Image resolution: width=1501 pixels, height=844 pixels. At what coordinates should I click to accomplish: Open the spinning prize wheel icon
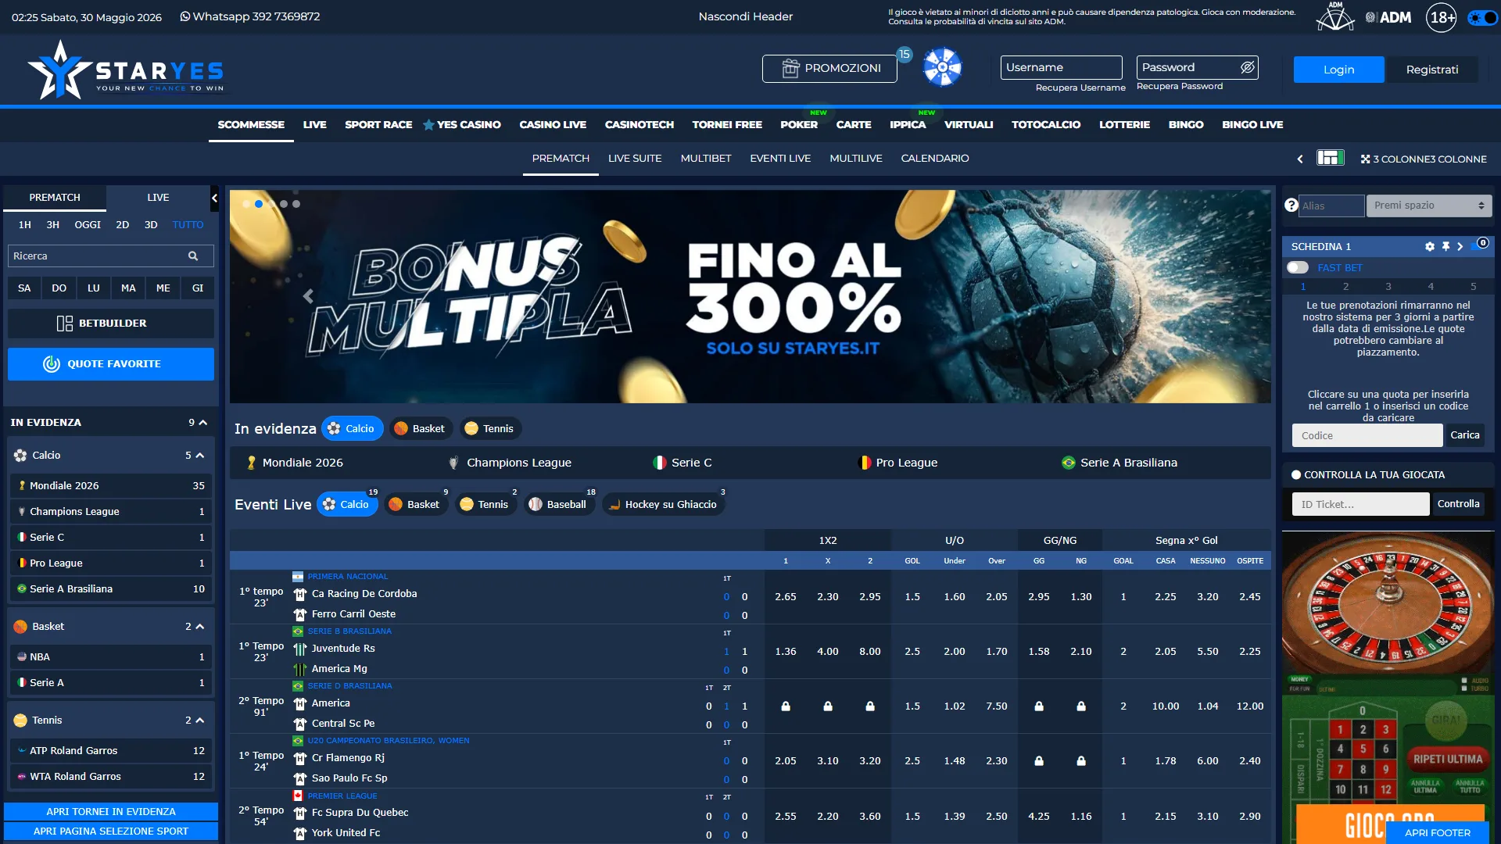point(942,68)
